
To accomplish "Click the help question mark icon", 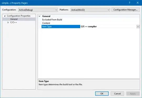I will coord(129,3).
